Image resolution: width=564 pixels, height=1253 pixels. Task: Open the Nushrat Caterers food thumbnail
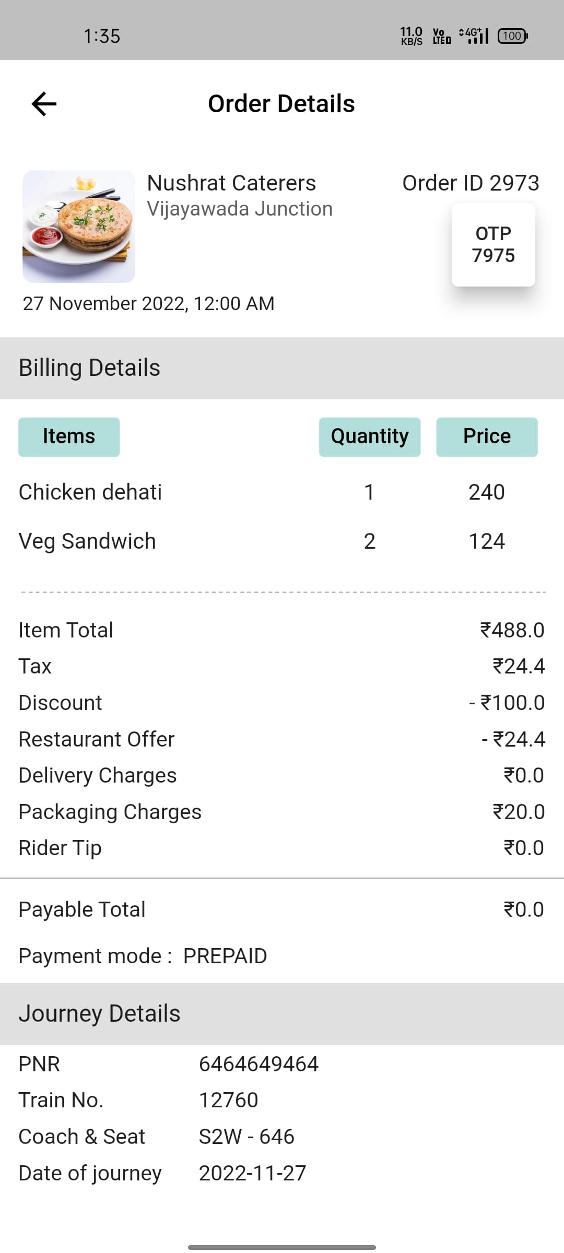tap(79, 227)
